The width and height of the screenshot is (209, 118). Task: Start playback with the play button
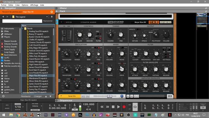tap(119, 107)
